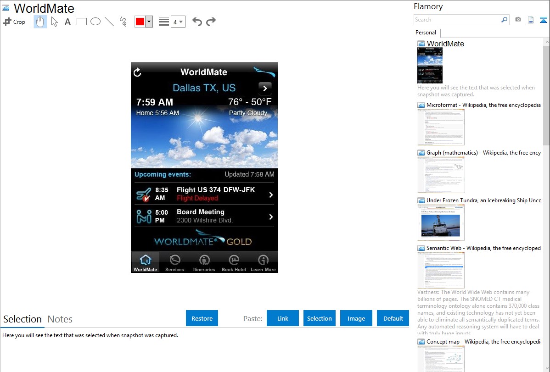Click the search magnifier icon
Image resolution: width=550 pixels, height=372 pixels.
click(505, 20)
